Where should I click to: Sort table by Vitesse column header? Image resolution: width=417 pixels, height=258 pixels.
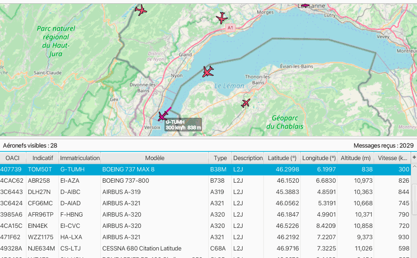(392, 158)
